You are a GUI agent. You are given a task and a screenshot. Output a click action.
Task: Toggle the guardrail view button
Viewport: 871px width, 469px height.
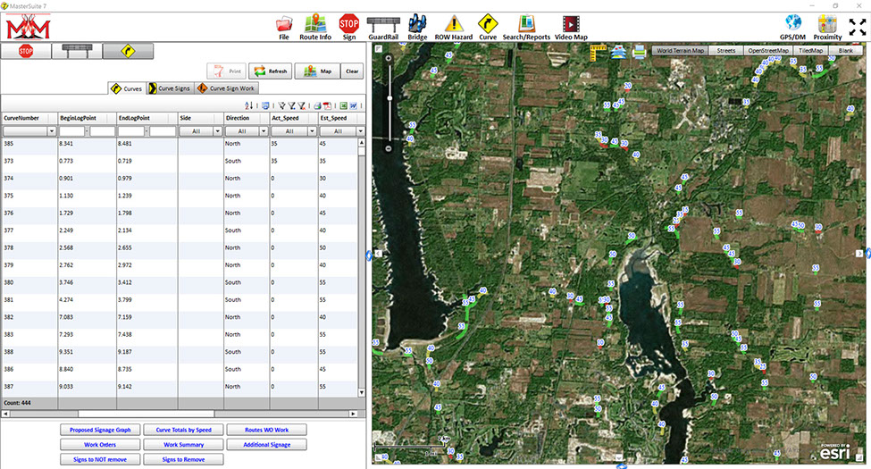click(x=76, y=52)
